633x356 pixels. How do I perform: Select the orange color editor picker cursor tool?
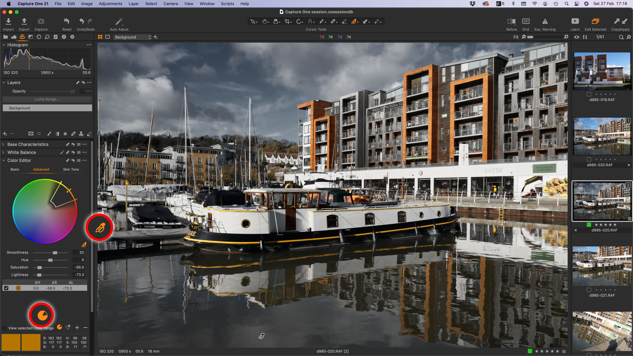coord(354,22)
